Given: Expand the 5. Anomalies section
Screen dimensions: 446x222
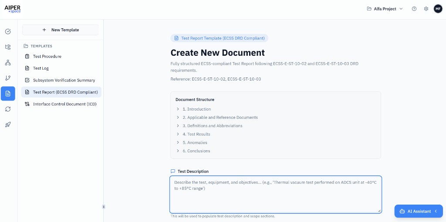Looking at the screenshot, I should [192, 142].
